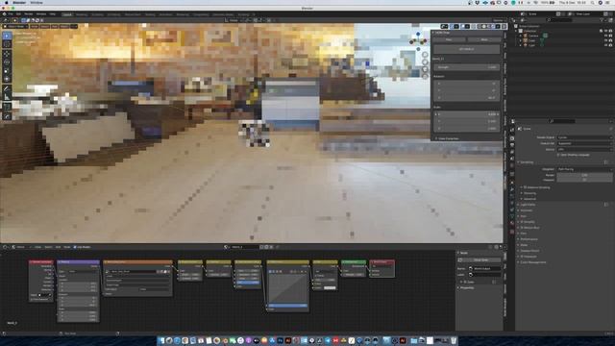The width and height of the screenshot is (615, 346).
Task: Click the Strength slider in HDRI panel
Action: [467, 67]
